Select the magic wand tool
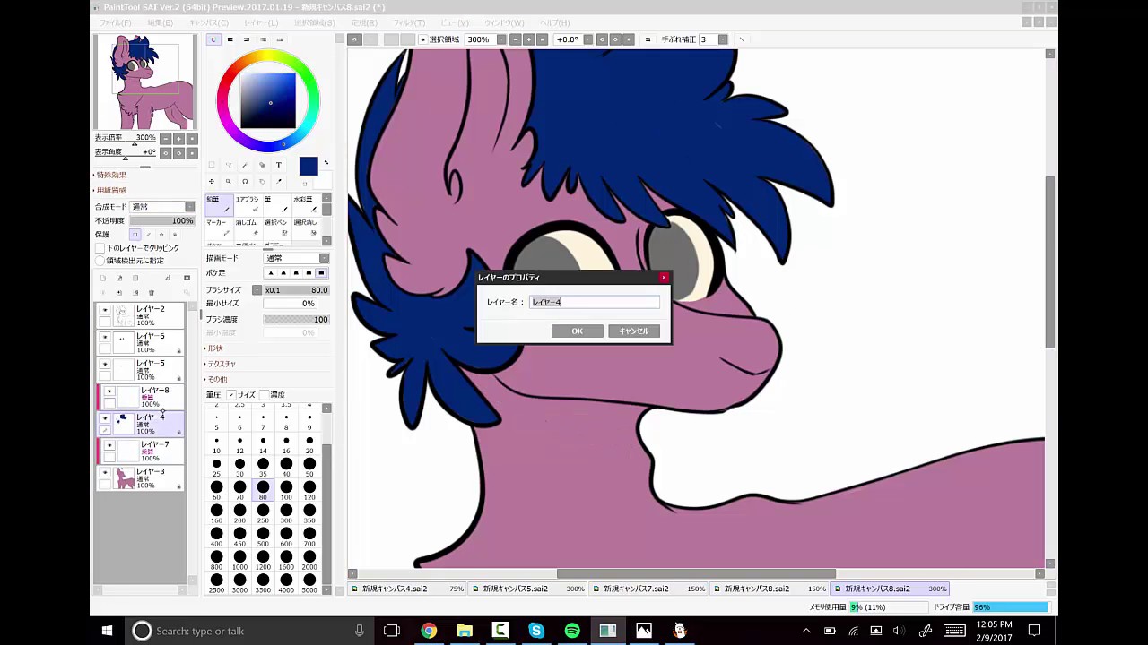The image size is (1148, 645). pos(245,165)
